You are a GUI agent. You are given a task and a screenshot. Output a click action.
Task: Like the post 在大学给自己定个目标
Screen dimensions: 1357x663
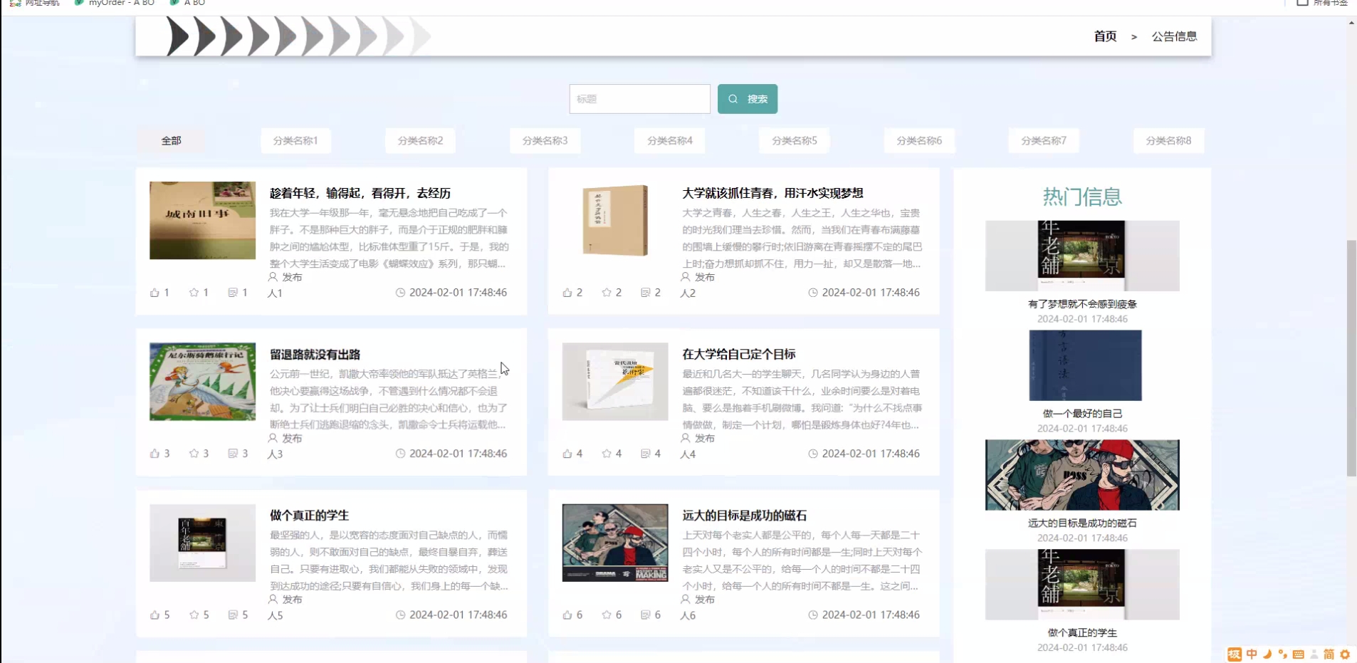click(x=567, y=454)
